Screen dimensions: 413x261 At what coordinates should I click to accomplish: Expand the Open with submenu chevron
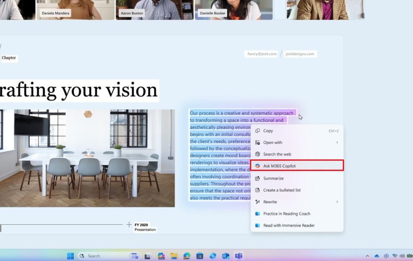coord(337,143)
